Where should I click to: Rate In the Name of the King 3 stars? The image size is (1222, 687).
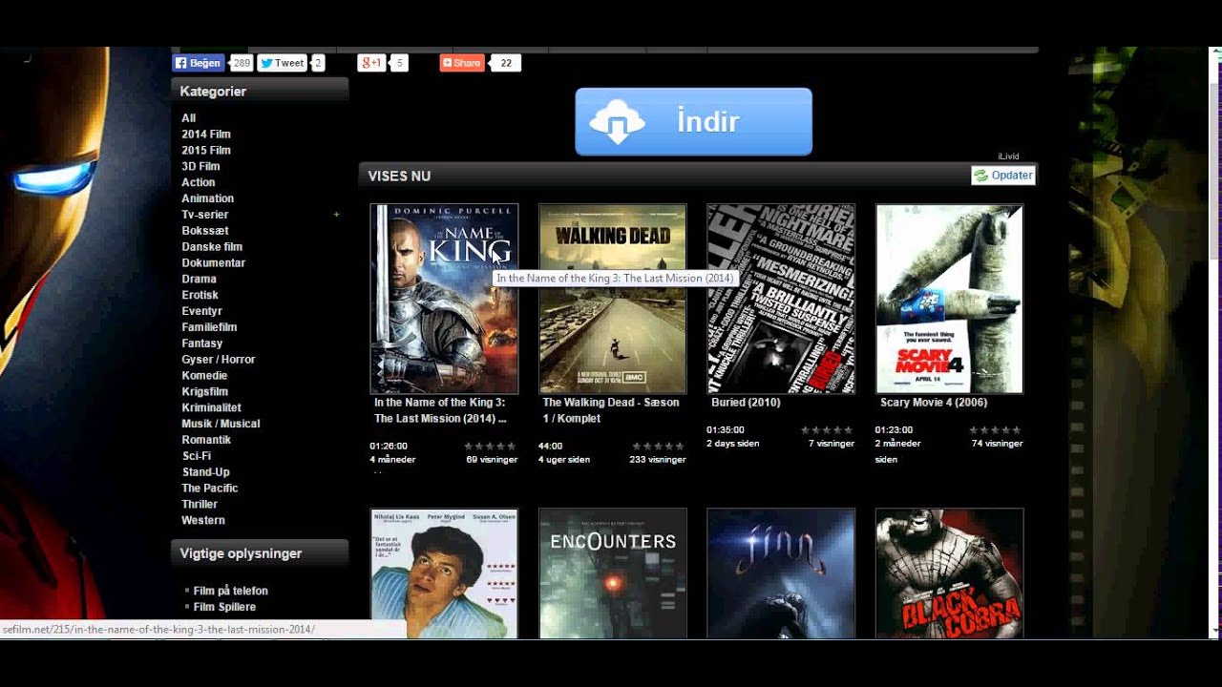pos(491,447)
